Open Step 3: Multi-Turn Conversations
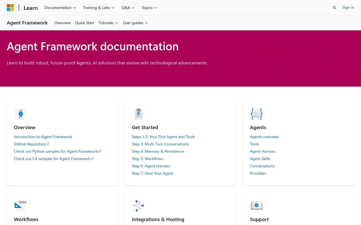 160,144
